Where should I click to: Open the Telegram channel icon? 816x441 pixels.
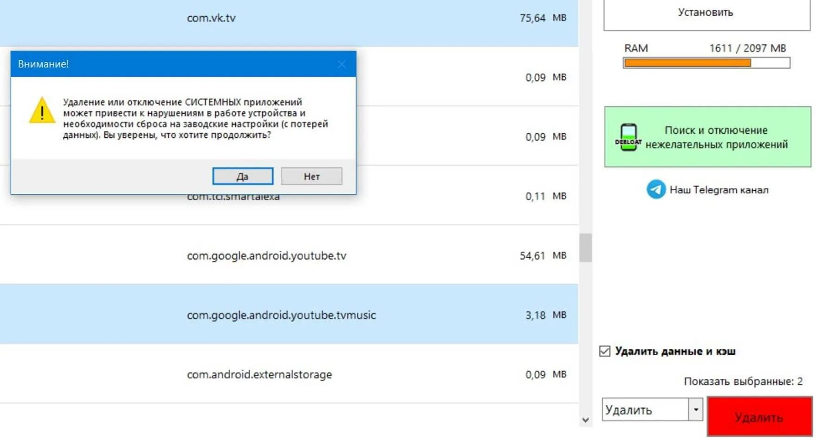tap(656, 189)
